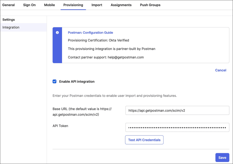Click the 'partner-built by Postman' line
This screenshot has height=164, width=233.
click(x=112, y=49)
